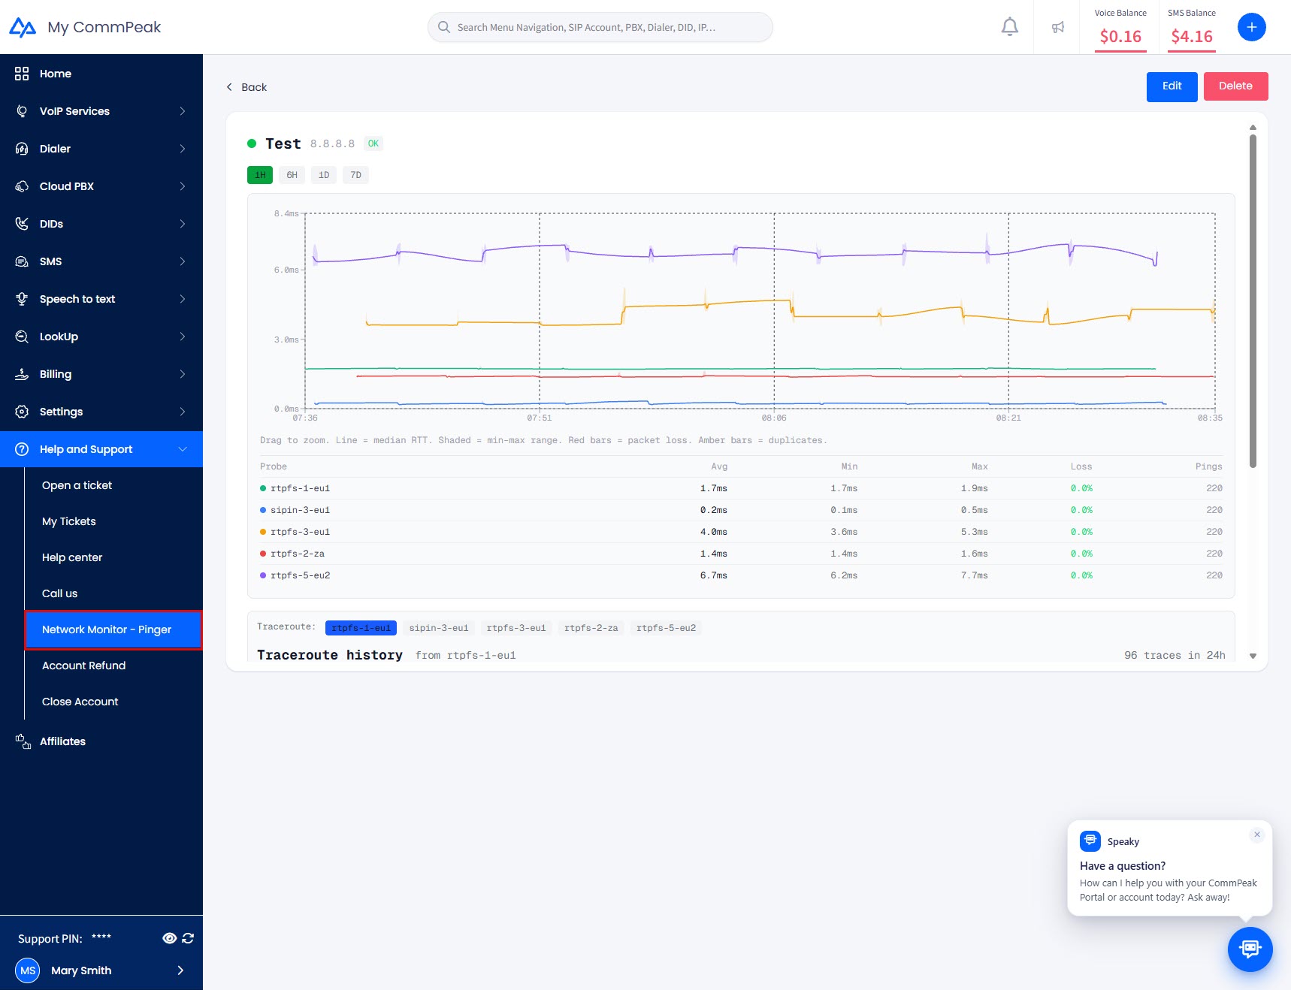The width and height of the screenshot is (1291, 990).
Task: Click the Help and Support question icon
Action: click(22, 449)
